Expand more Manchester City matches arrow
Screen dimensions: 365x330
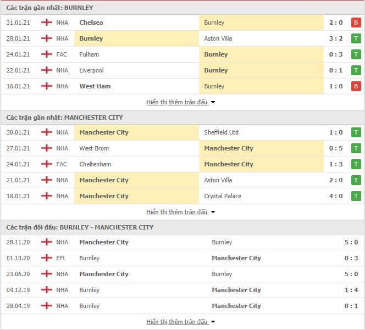pos(213,212)
